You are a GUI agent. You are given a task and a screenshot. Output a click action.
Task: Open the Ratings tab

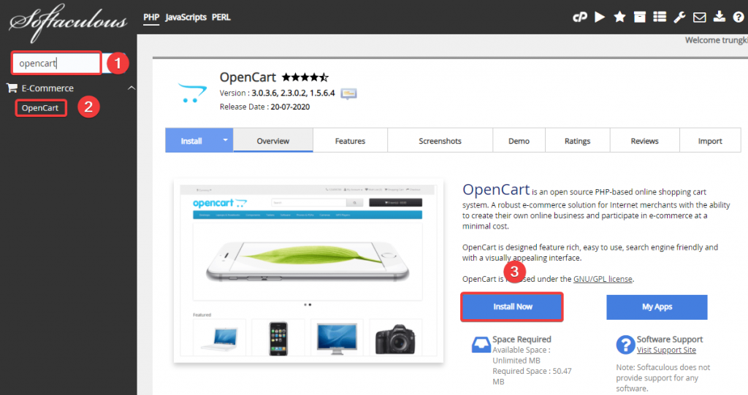577,141
